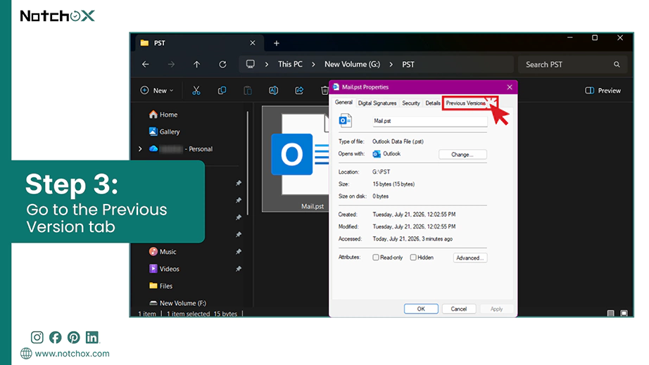
Task: Click the PC monitor icon in address bar
Action: (x=251, y=64)
